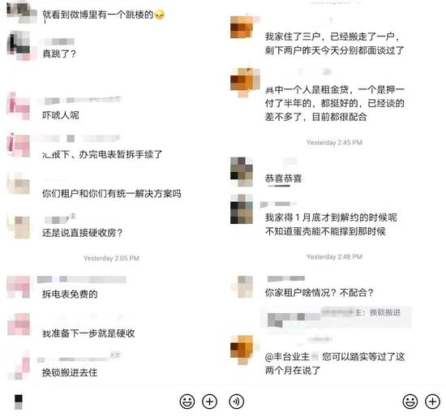Tap message 还是说直接硬收房？
The image size is (446, 417).
83,233
